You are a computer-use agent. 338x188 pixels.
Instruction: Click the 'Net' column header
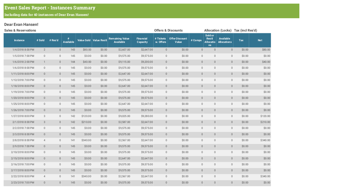tap(260, 40)
